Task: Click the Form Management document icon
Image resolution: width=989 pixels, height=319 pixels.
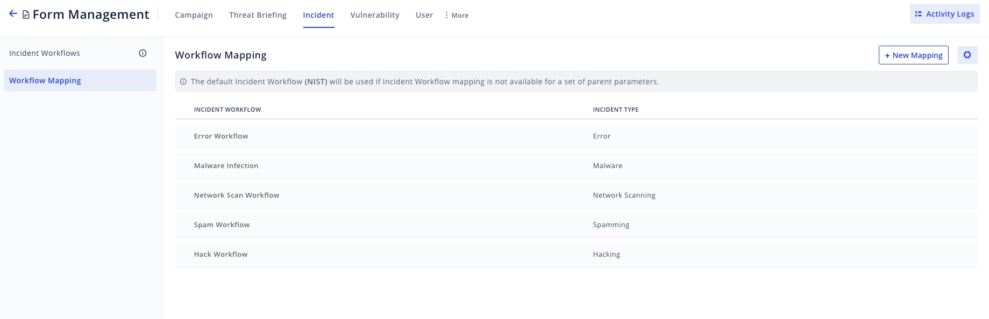Action: (x=26, y=15)
